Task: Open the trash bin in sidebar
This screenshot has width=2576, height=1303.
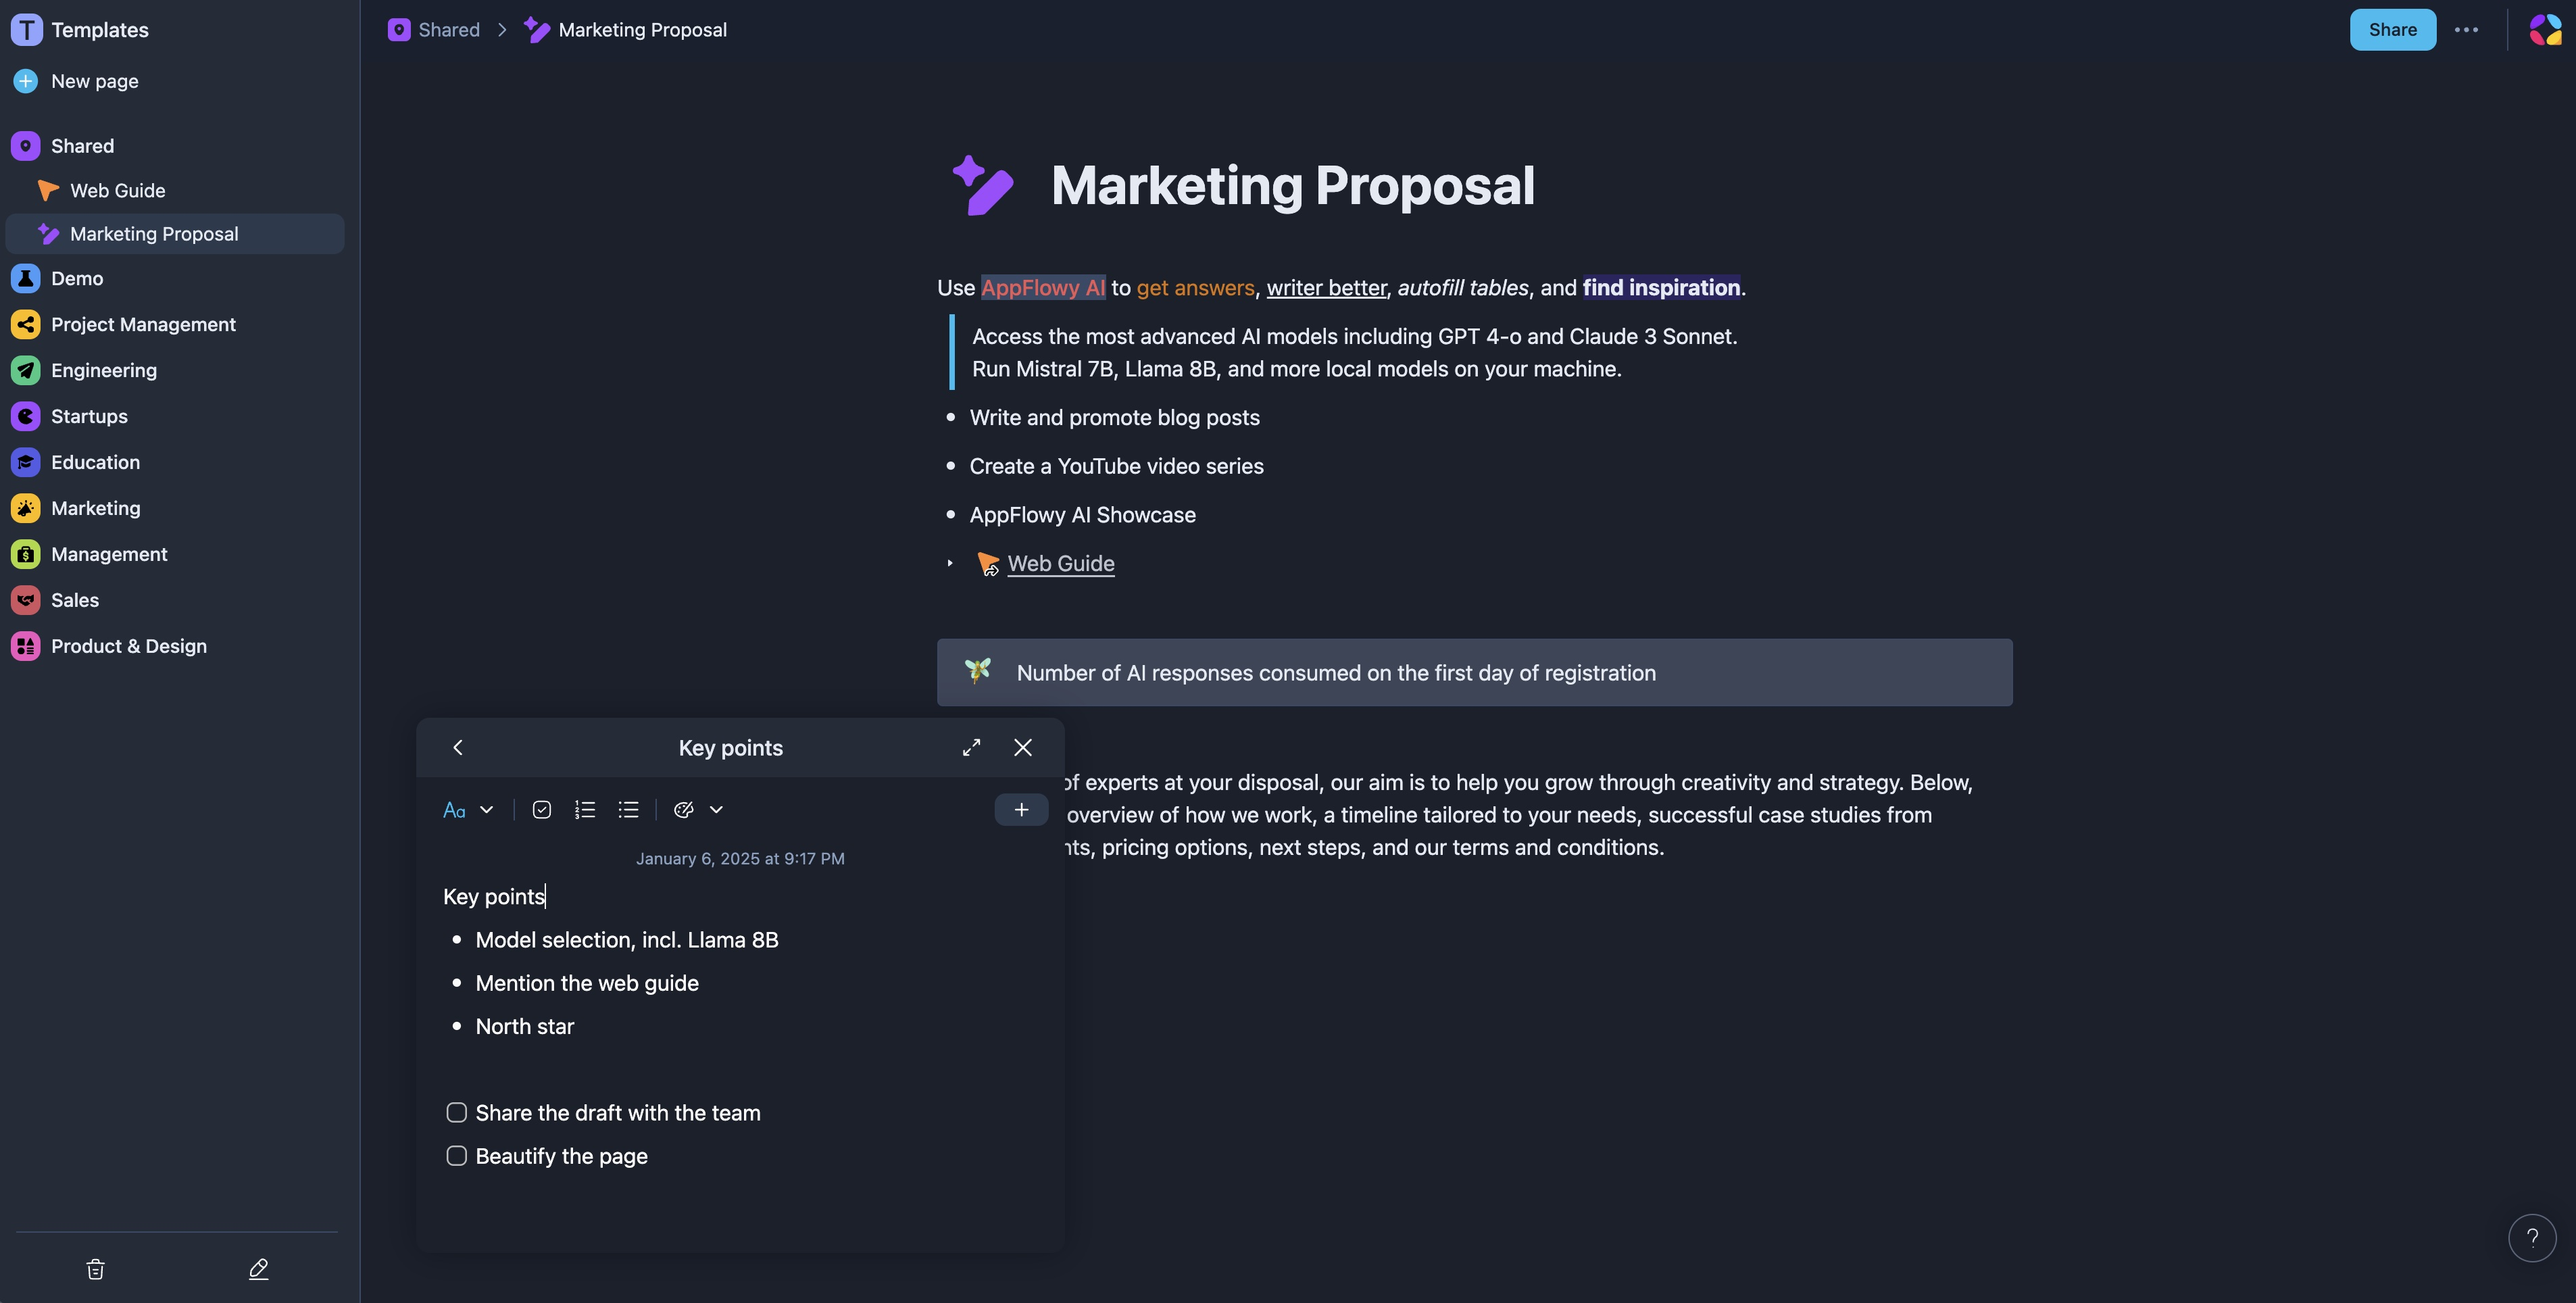Action: (x=95, y=1269)
